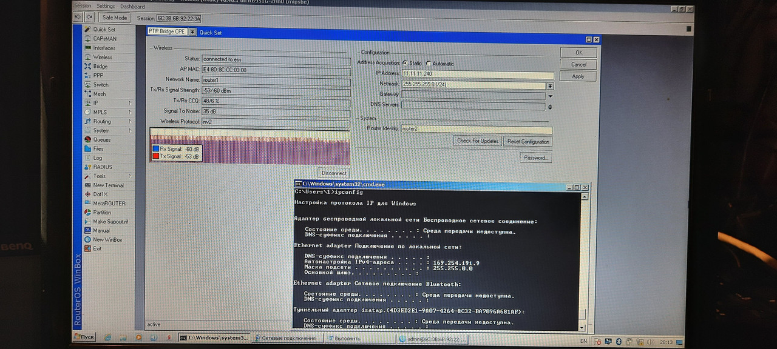777x349 pixels.
Task: Open the PTP Bridge CPE mode dropdown
Action: click(193, 32)
